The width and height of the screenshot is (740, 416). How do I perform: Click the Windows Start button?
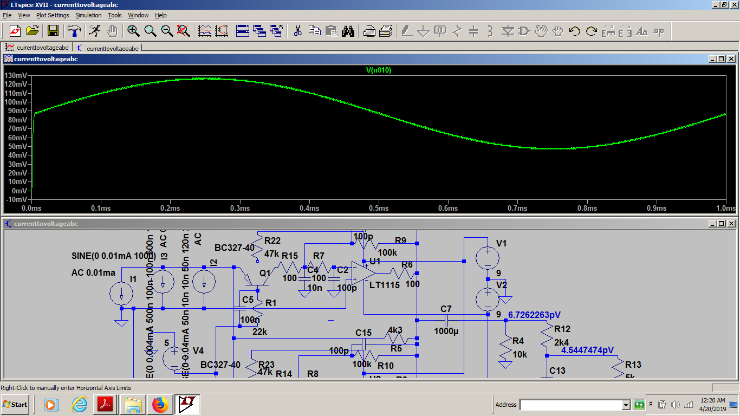[15, 404]
